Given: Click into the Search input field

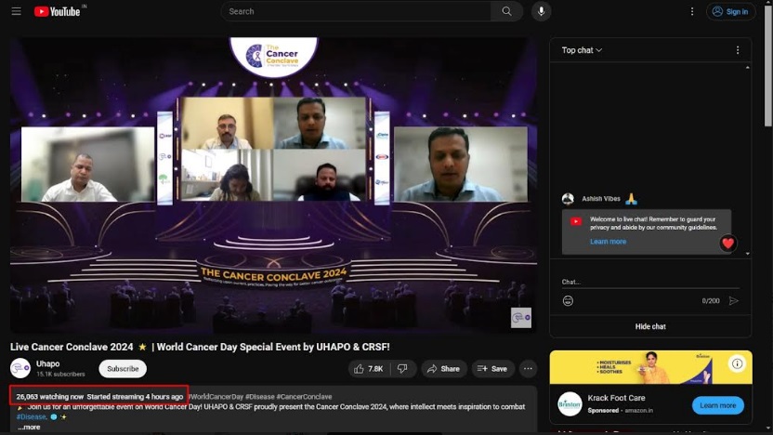Looking at the screenshot, I should tap(357, 11).
